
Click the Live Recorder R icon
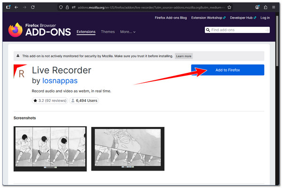[x=20, y=71]
